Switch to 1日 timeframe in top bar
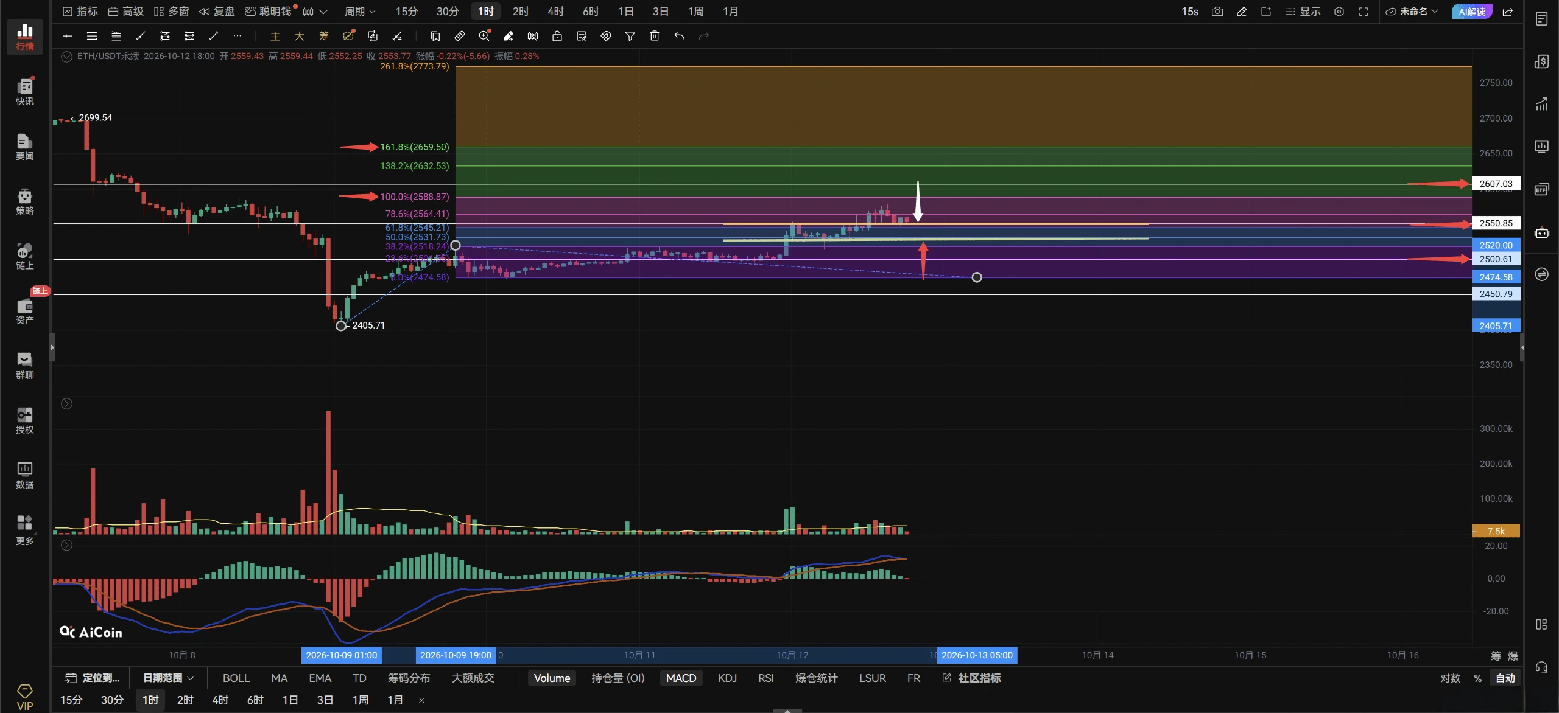This screenshot has width=1559, height=713. point(625,12)
